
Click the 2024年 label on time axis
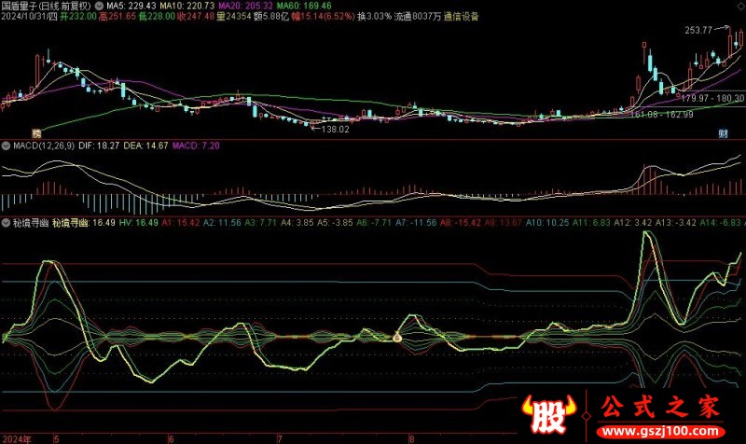tap(19, 437)
